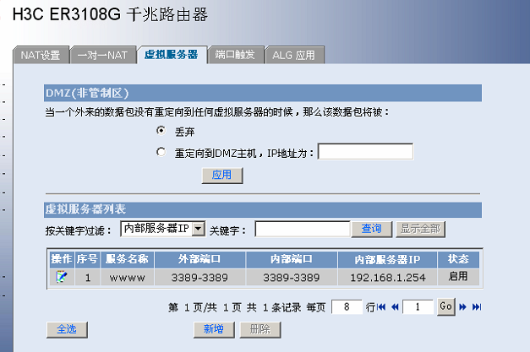
Task: Go to the ALG 应用 tab
Action: pos(294,55)
